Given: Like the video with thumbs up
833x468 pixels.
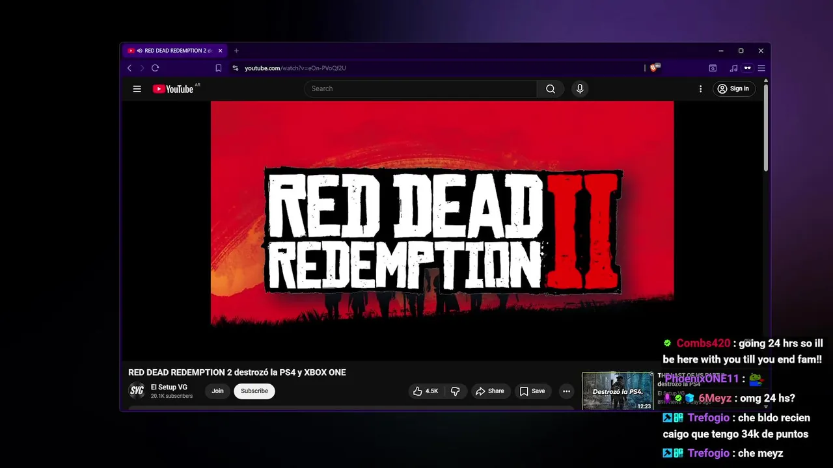Looking at the screenshot, I should pyautogui.click(x=426, y=391).
